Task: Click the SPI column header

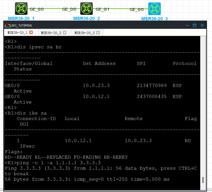Action: click(x=141, y=63)
